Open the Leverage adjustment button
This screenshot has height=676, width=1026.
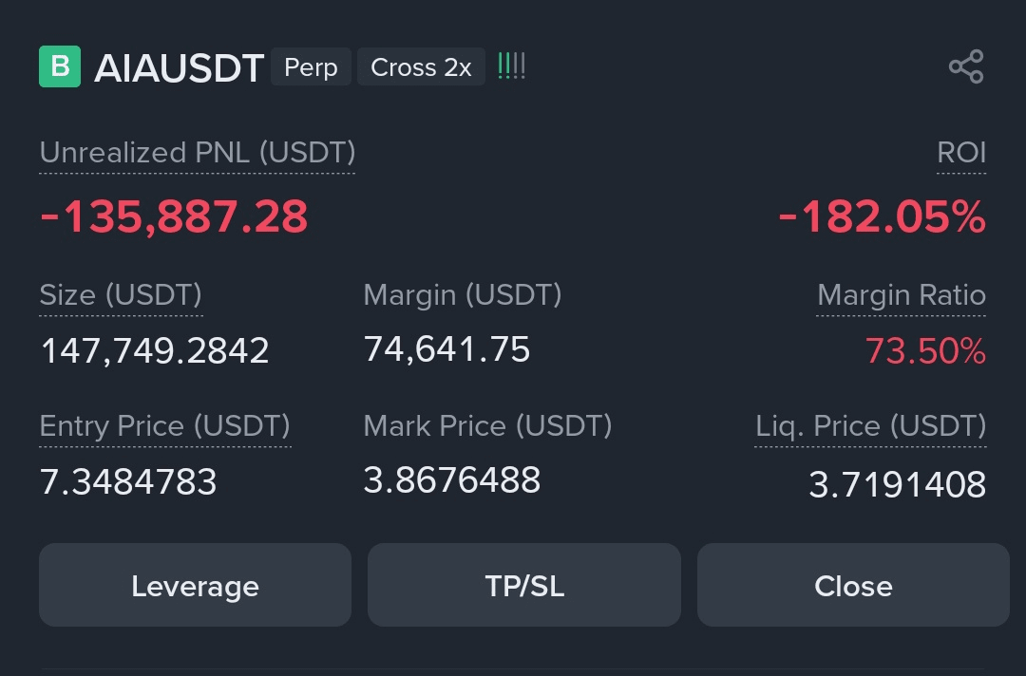tap(195, 586)
